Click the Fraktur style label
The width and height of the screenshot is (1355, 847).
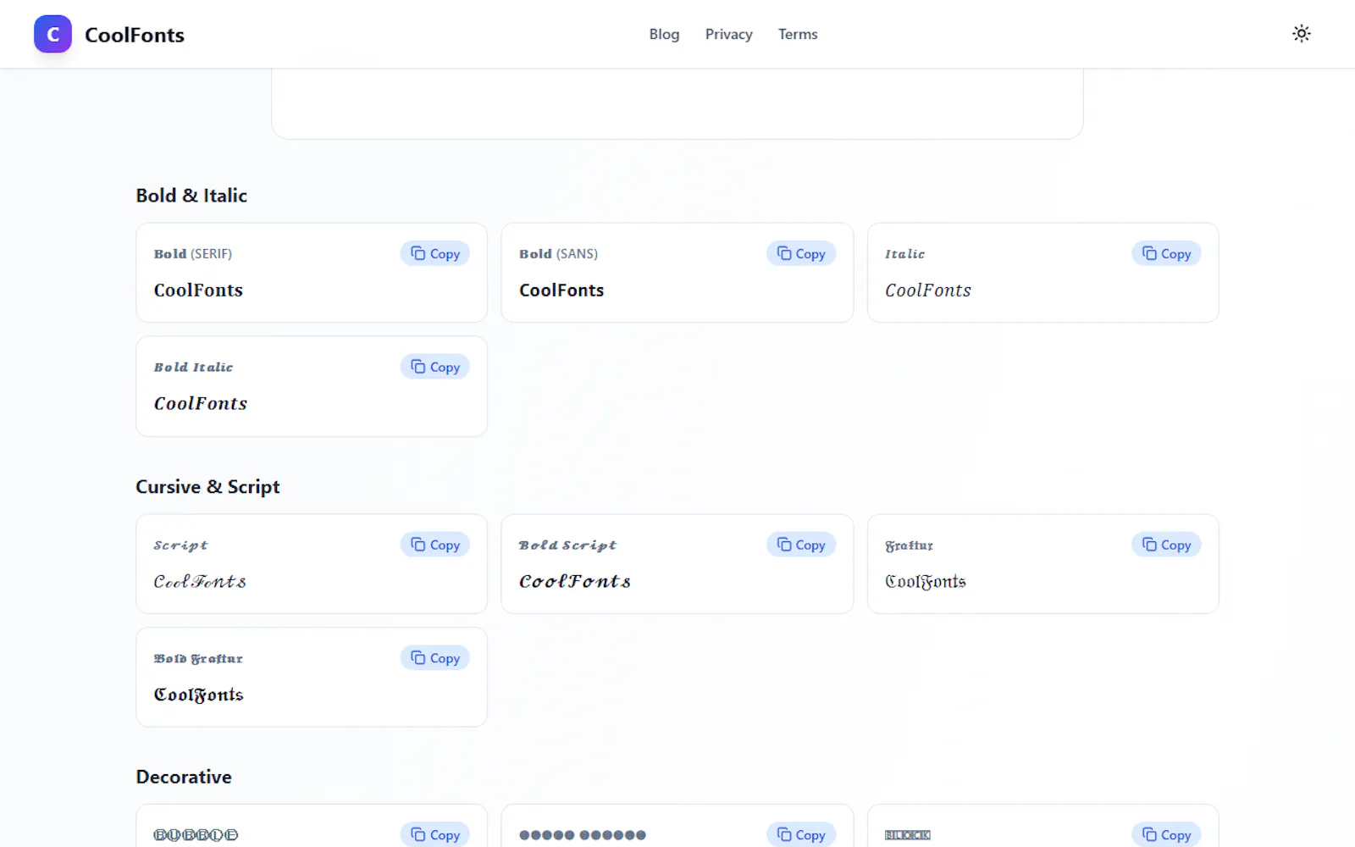tap(909, 545)
